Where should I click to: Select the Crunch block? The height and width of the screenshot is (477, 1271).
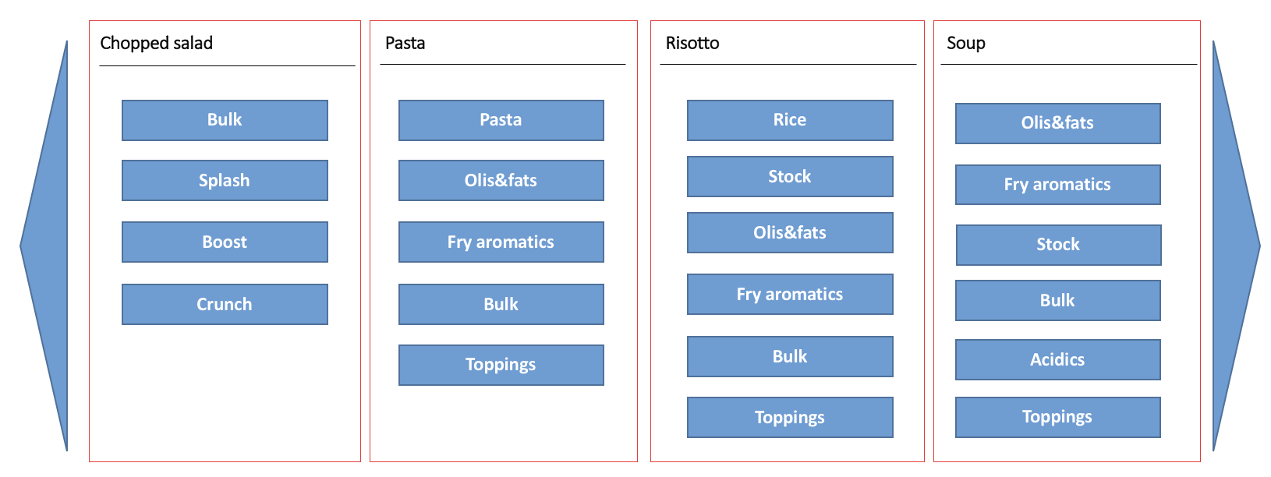(225, 305)
